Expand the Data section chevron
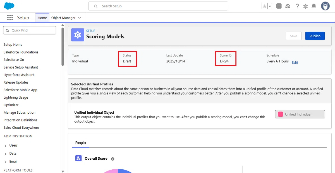335x173 pixels. click(6, 154)
